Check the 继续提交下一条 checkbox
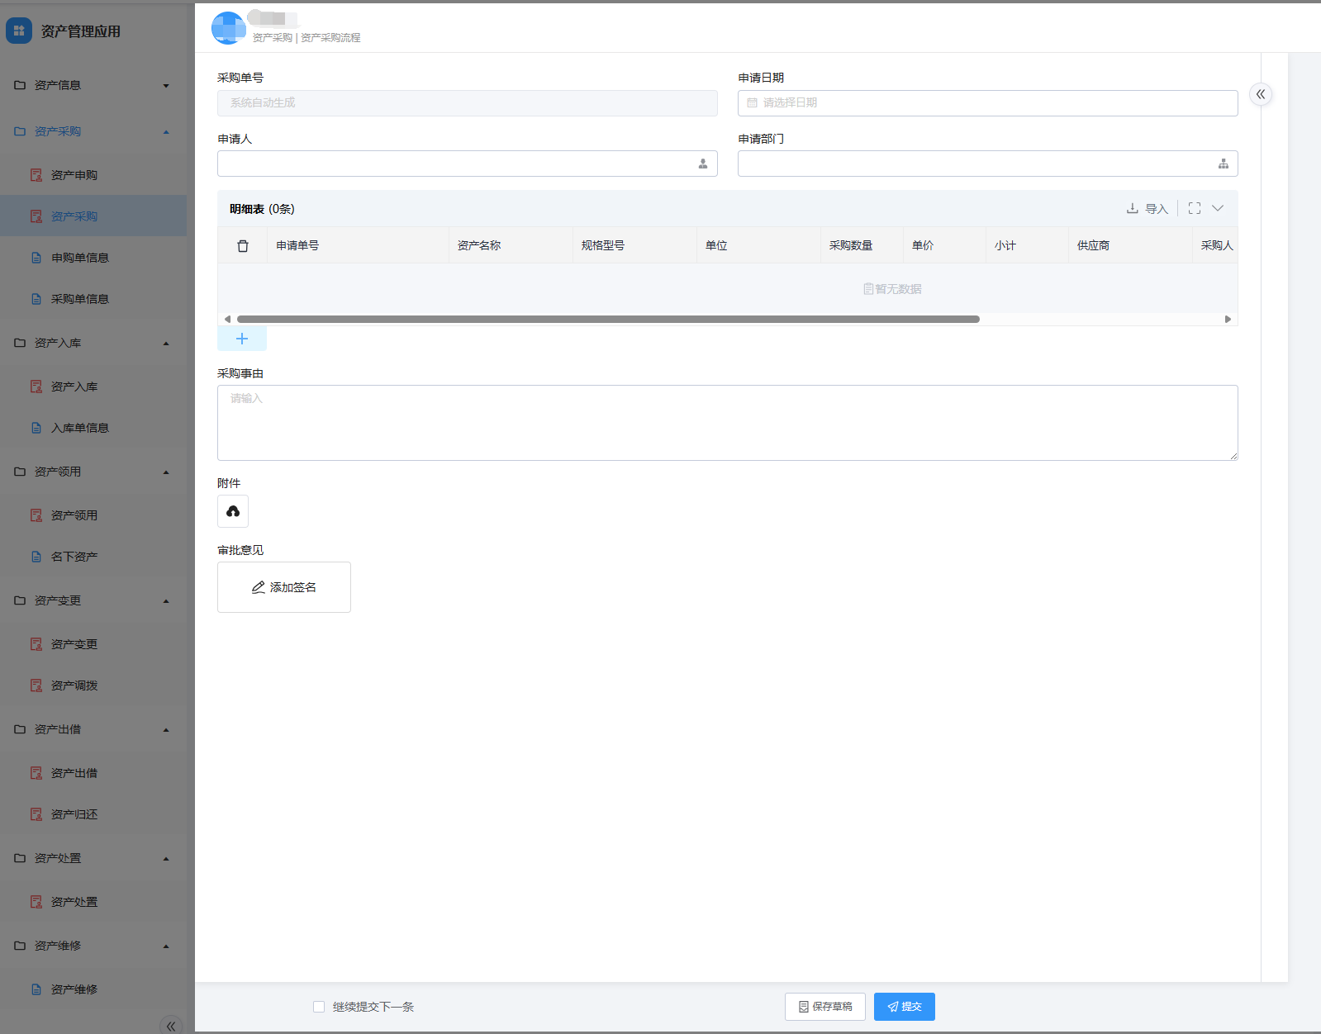1321x1034 pixels. click(x=319, y=1007)
